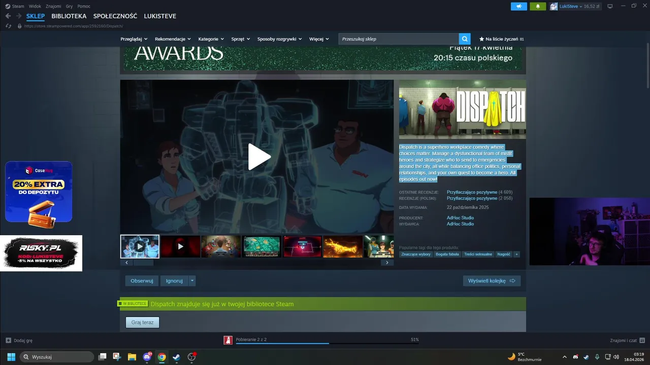Switch to the BIBLIOTEKA tab
650x365 pixels.
pos(69,16)
